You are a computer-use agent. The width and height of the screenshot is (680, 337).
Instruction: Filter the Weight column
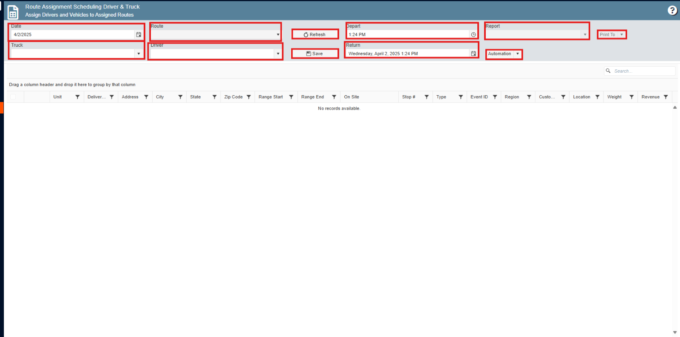(x=632, y=97)
